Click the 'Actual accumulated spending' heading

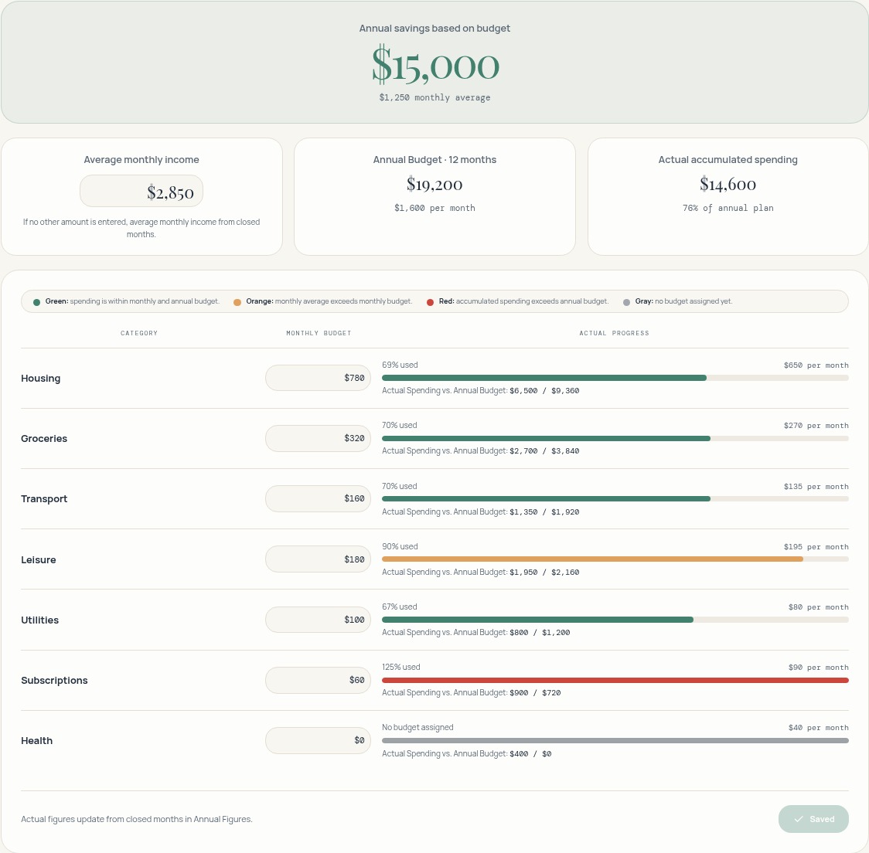pos(728,159)
